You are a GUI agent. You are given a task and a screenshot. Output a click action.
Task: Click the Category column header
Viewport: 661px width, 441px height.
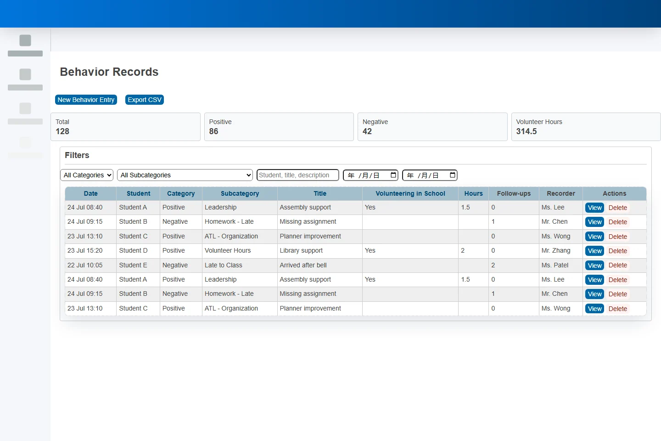pos(181,193)
